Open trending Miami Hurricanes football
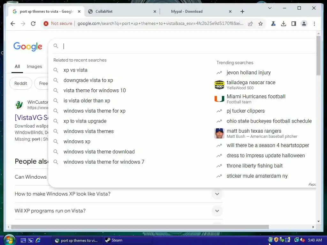 tap(256, 97)
